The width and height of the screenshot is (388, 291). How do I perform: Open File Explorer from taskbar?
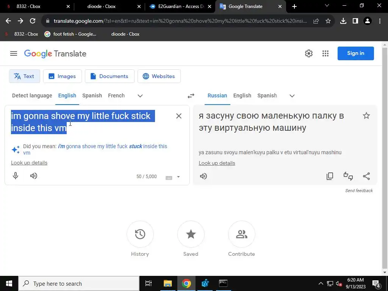pyautogui.click(x=167, y=283)
